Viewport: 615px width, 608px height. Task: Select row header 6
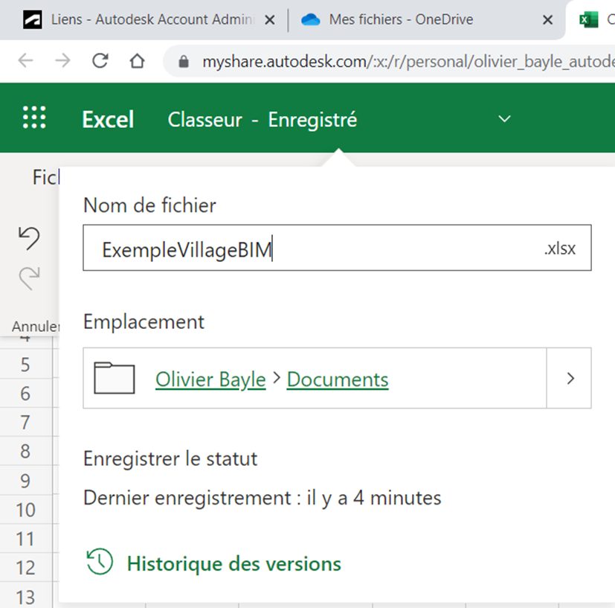[x=25, y=393]
